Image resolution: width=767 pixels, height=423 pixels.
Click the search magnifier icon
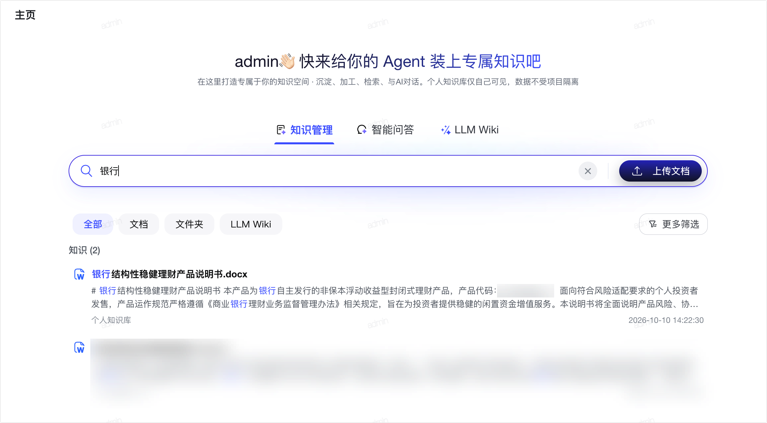pos(86,171)
